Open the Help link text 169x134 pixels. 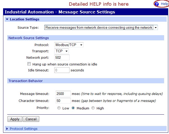point(164,4)
